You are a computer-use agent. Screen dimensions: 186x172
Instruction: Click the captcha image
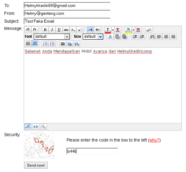click(x=39, y=146)
